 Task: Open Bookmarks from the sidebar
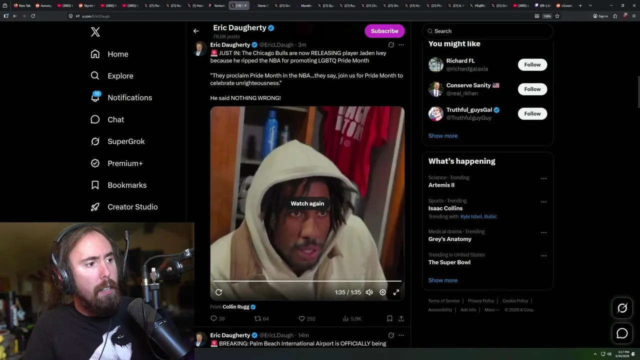tap(118, 185)
